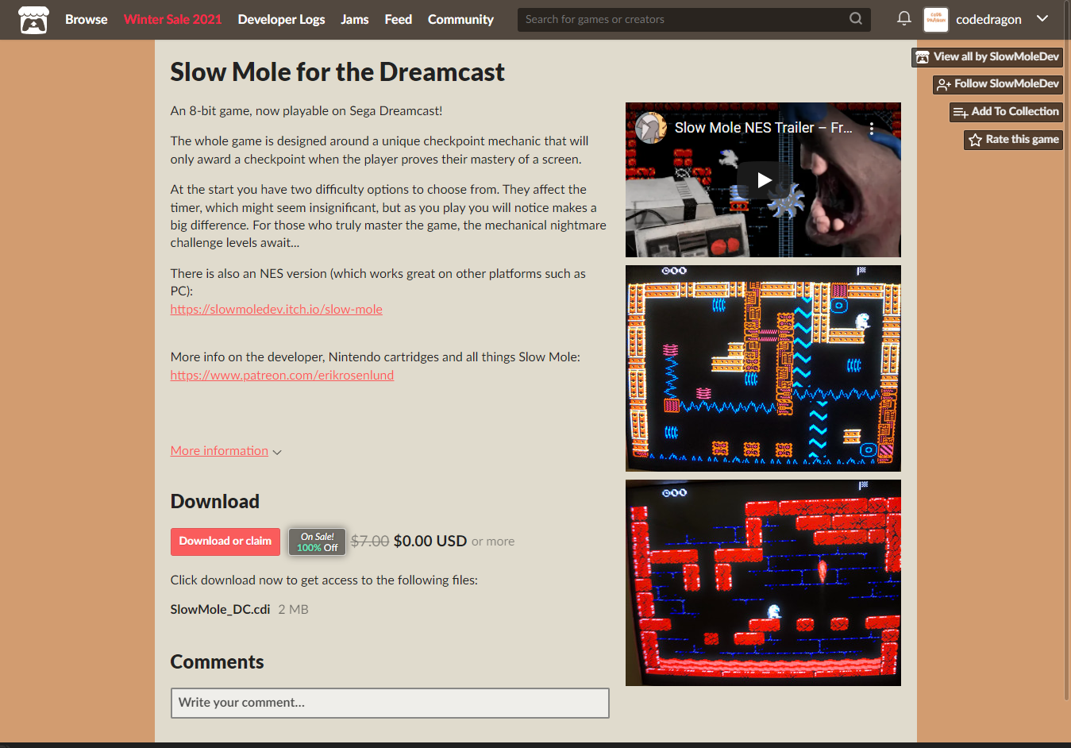Click the codedragon username

click(988, 19)
